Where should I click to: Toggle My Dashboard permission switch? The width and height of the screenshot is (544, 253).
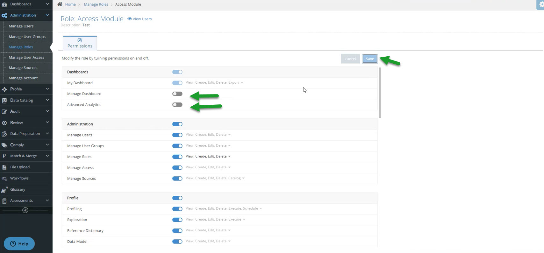pos(177,83)
